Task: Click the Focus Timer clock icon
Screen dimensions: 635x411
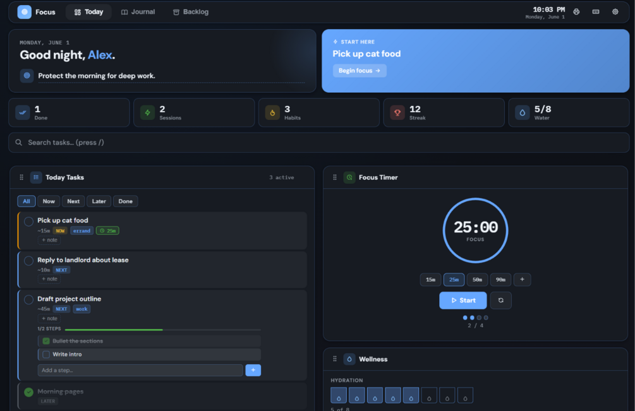Action: point(349,177)
